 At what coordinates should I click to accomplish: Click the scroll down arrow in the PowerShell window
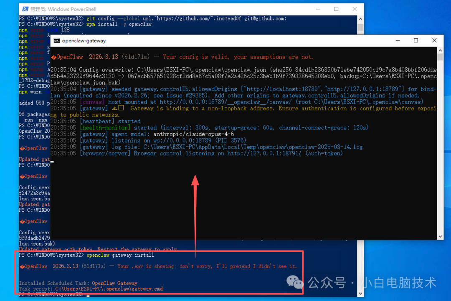[360, 293]
